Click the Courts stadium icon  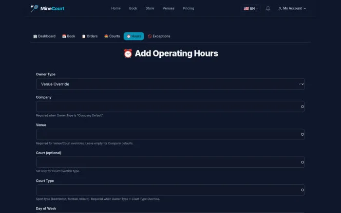(106, 36)
